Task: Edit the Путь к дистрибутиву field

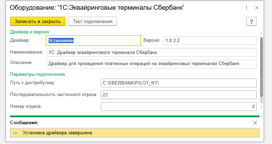Action: coord(178,83)
